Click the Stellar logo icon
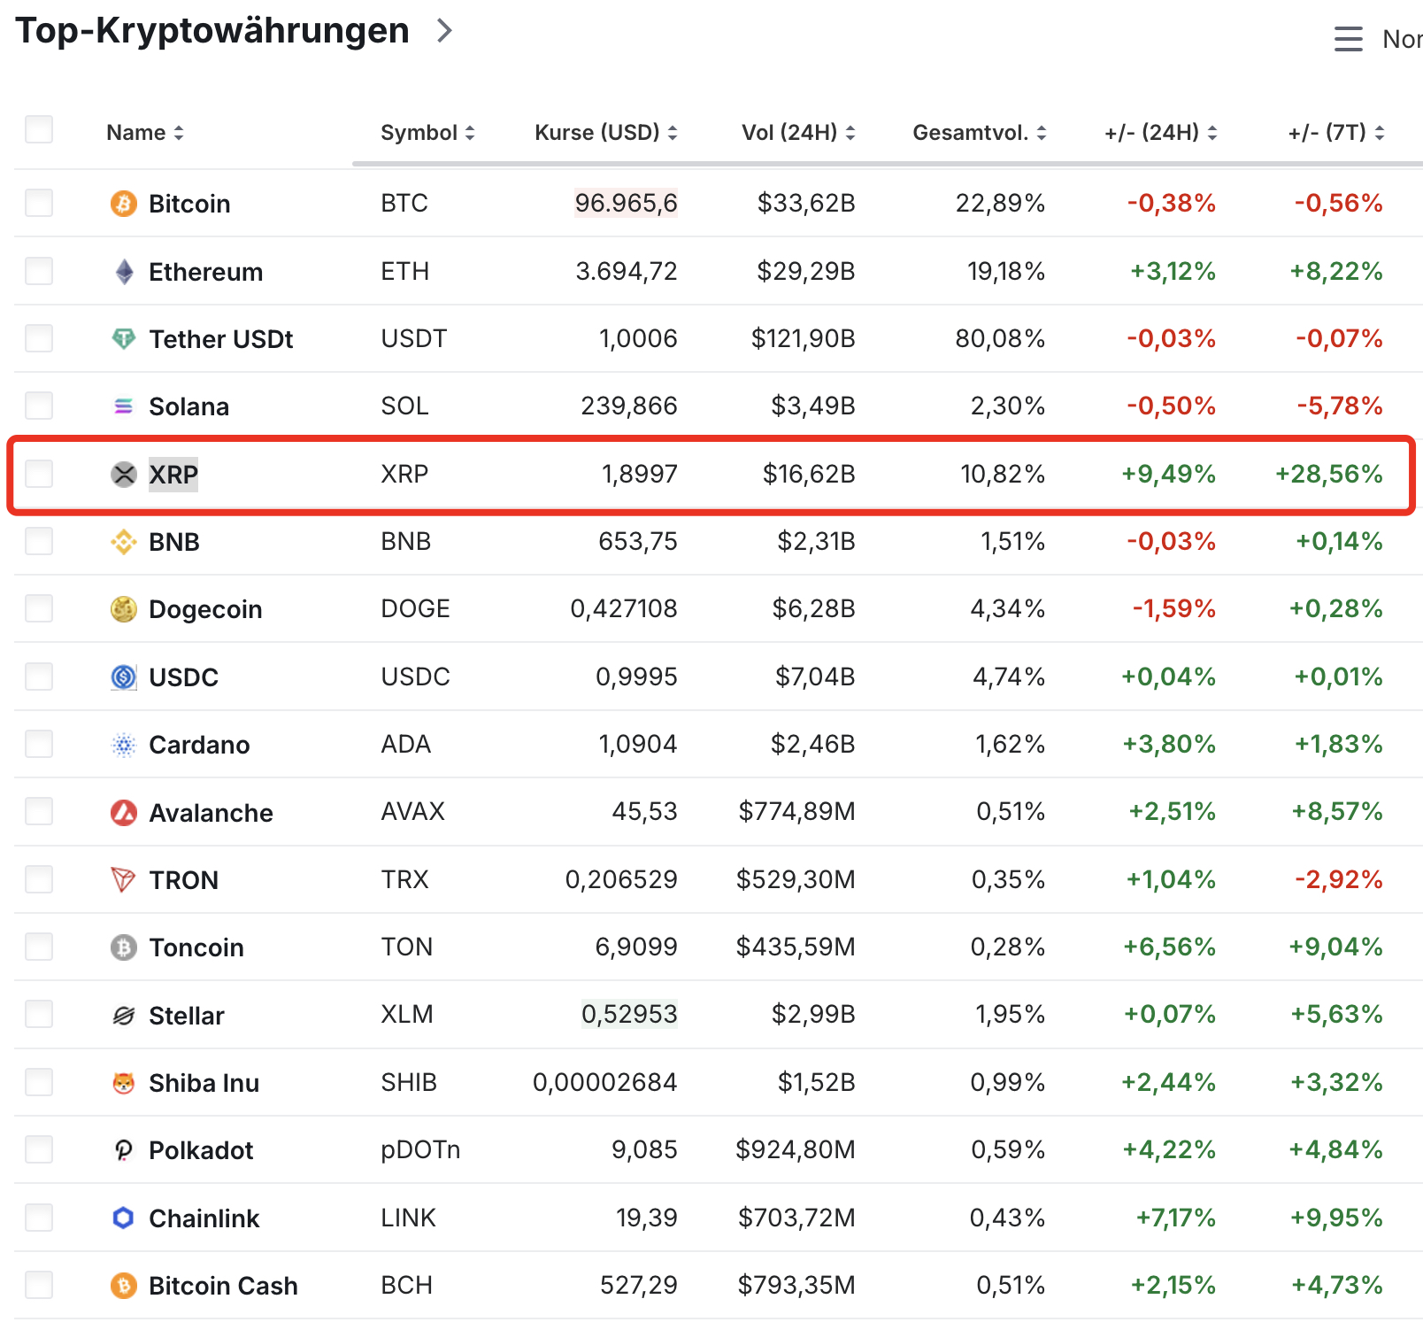The height and width of the screenshot is (1330, 1423). (x=124, y=1016)
